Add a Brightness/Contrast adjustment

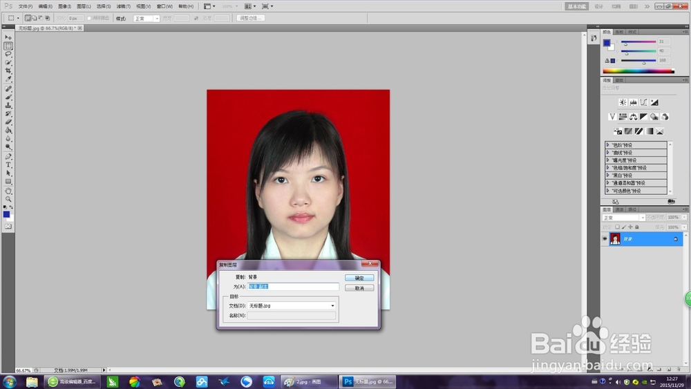click(623, 102)
